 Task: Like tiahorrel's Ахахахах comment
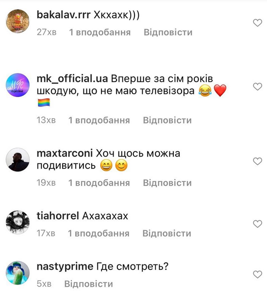[257, 224]
